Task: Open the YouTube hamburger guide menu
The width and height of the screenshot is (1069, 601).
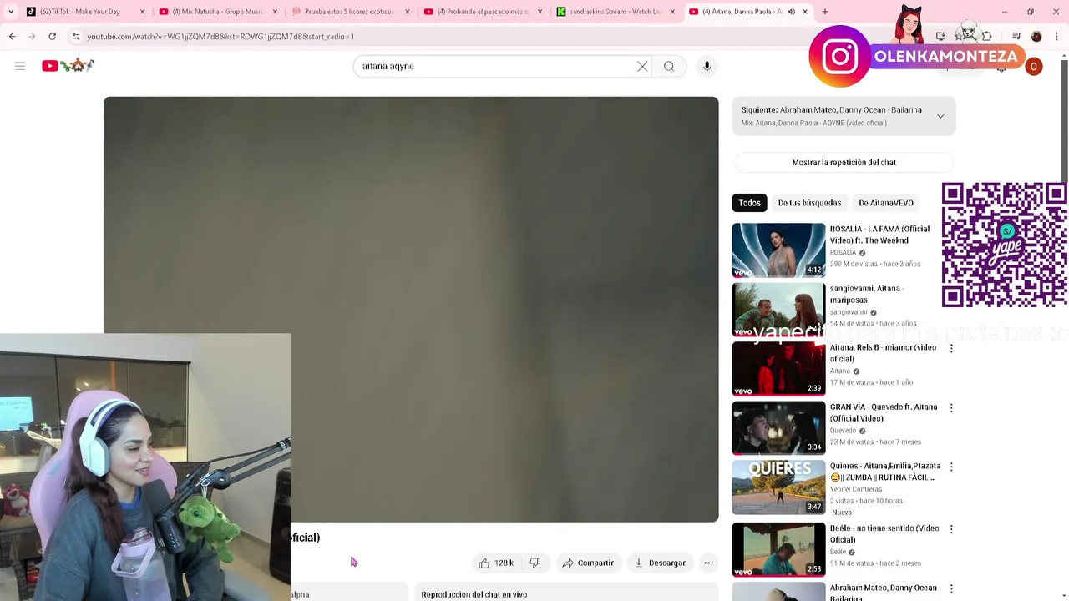Action: (x=20, y=66)
